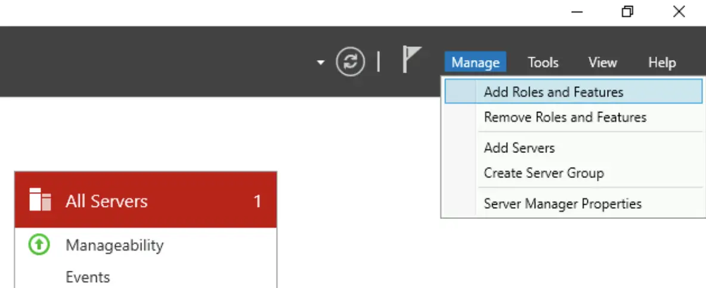Screen dimensions: 706x288
Task: Open the Help menu
Action: (x=662, y=62)
